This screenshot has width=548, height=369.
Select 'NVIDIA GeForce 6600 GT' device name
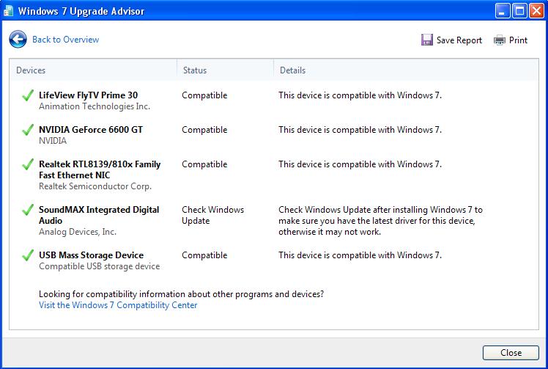(91, 130)
